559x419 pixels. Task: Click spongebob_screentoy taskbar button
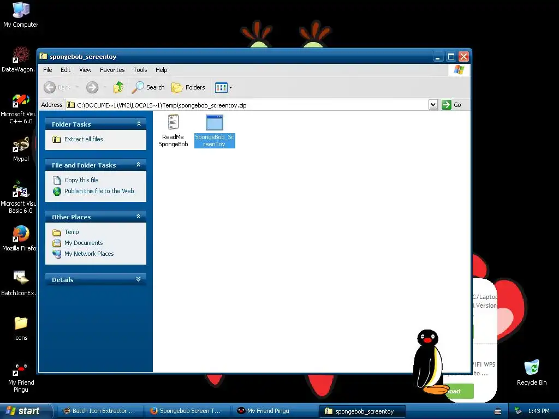pyautogui.click(x=362, y=411)
